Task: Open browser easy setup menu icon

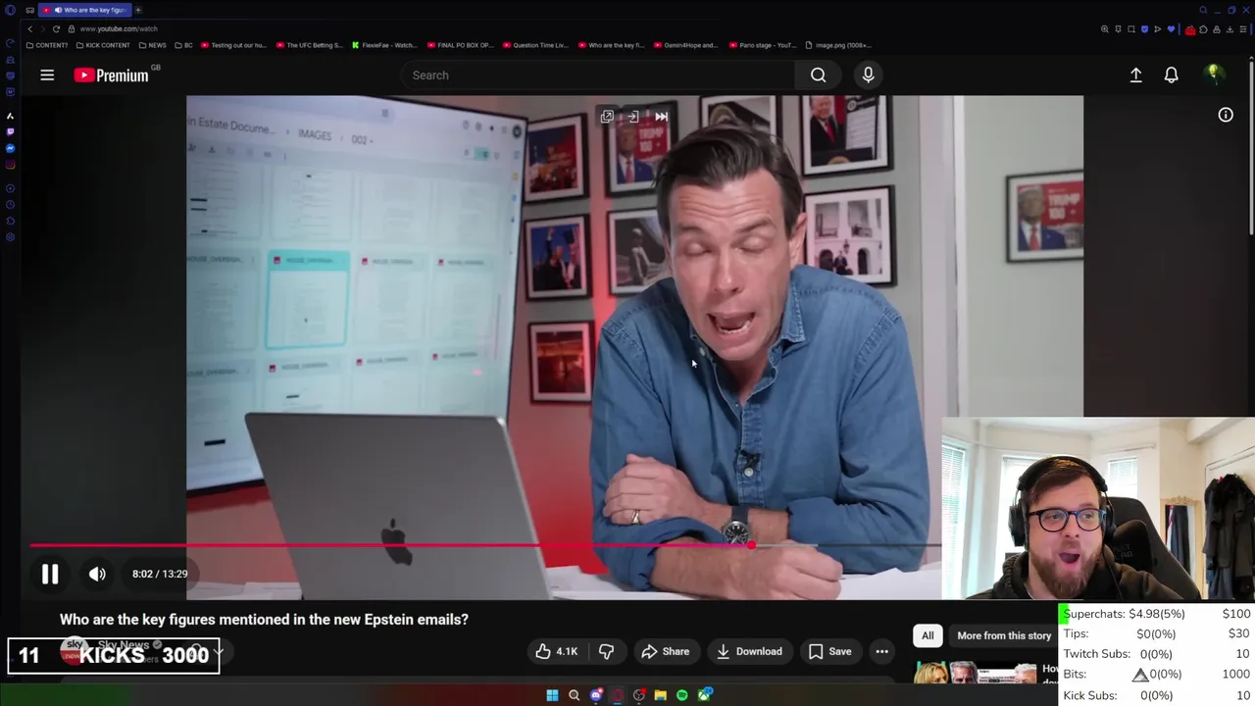Action: click(1243, 29)
